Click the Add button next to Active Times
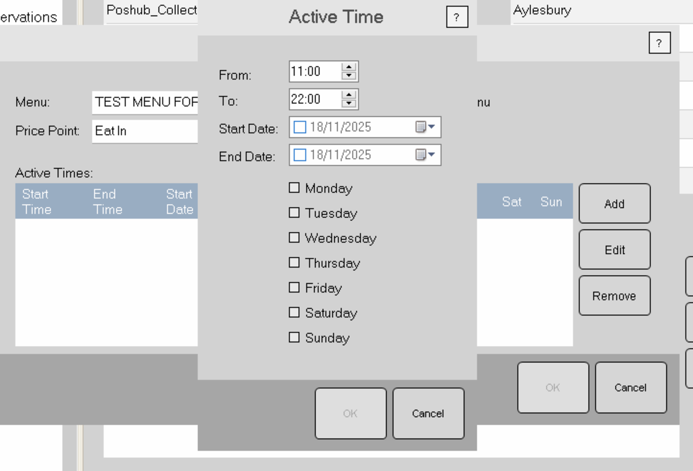 (614, 203)
